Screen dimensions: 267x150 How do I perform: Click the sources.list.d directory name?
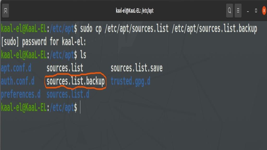click(x=68, y=94)
